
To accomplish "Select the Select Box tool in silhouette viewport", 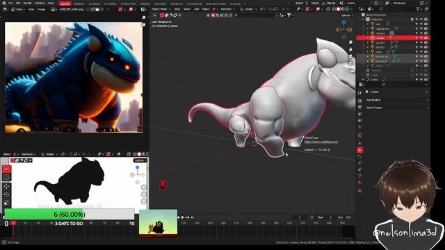I will pyautogui.click(x=6, y=169).
